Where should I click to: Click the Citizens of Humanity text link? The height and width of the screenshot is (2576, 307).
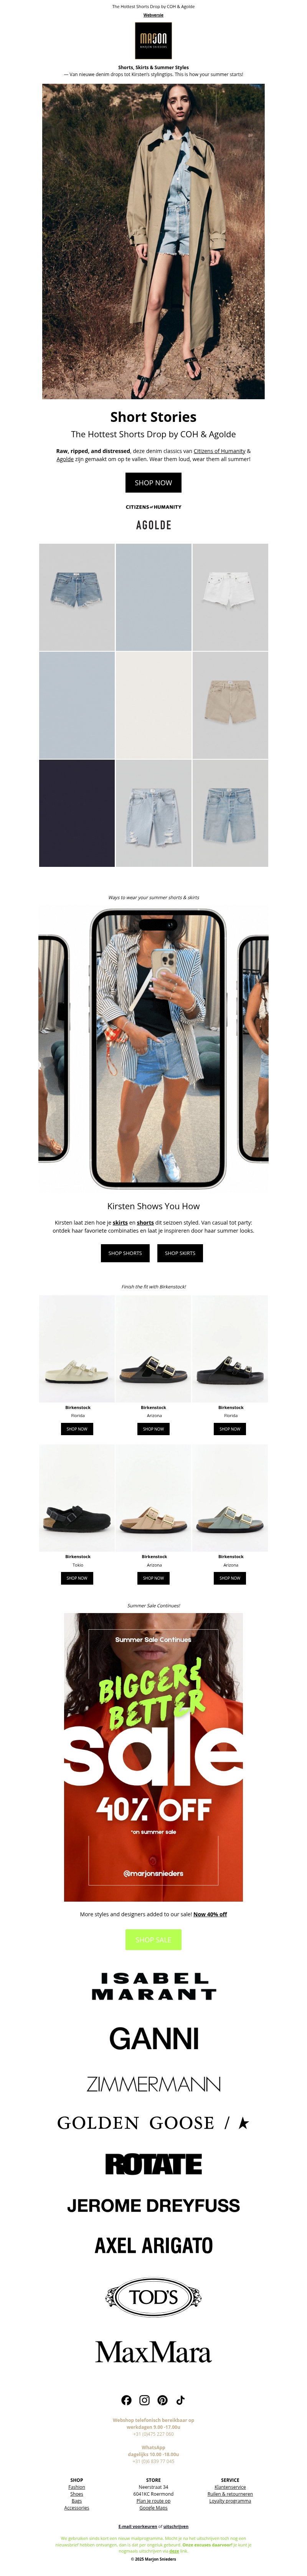tap(219, 451)
